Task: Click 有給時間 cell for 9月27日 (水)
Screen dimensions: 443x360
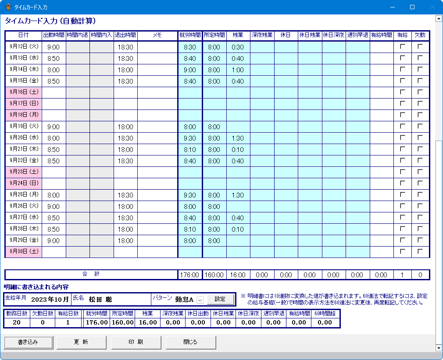Action: point(382,218)
